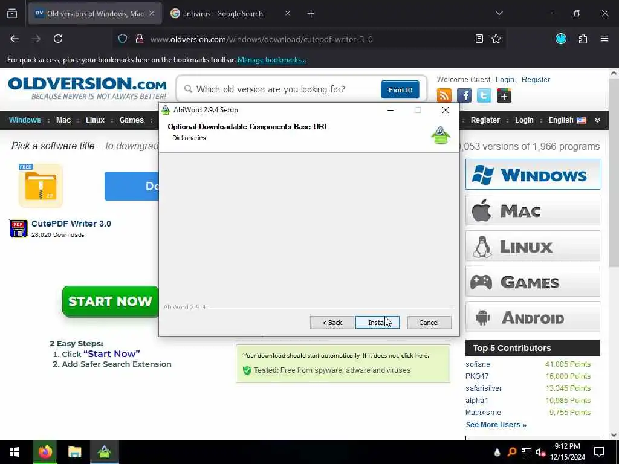
Task: Open the Windows Start menu
Action: pyautogui.click(x=15, y=452)
